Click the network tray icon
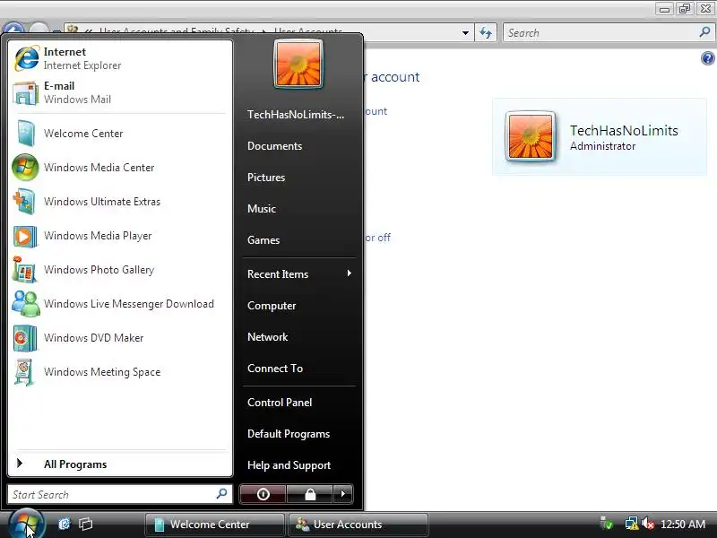The image size is (717, 538). 632,524
